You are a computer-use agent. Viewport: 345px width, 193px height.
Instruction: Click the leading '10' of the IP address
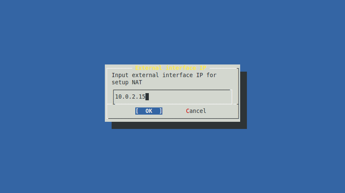118,97
